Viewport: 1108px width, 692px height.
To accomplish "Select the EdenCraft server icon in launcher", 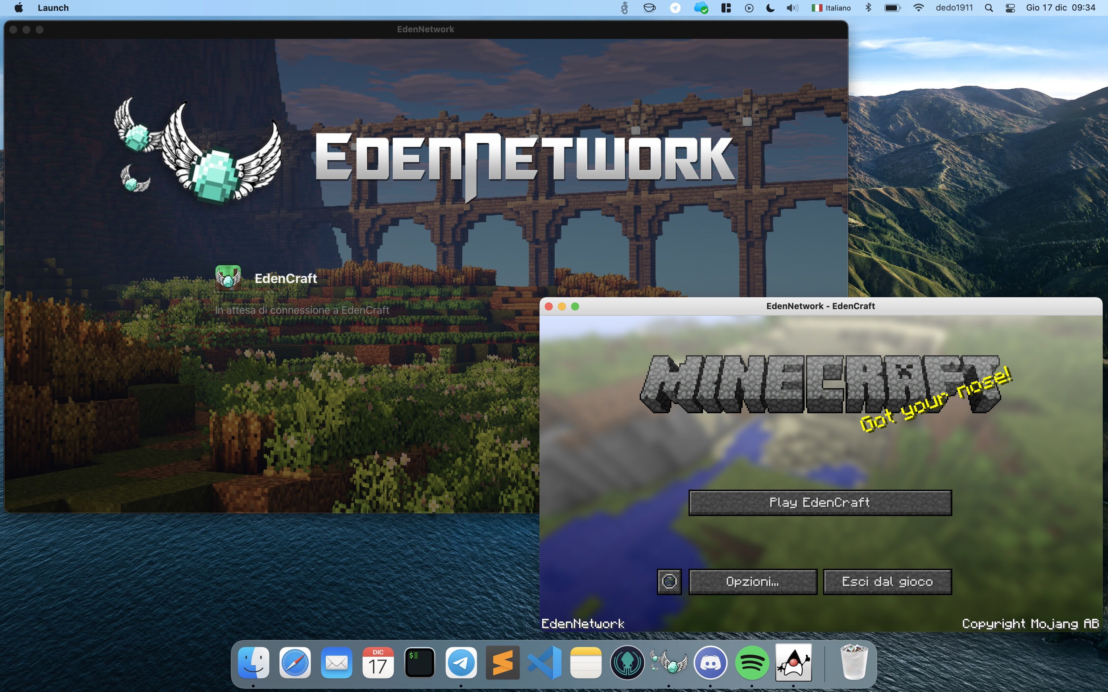I will 228,278.
